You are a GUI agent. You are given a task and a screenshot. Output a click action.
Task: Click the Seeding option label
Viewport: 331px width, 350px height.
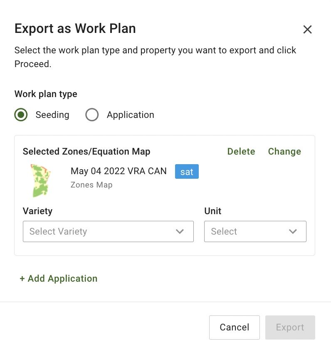tap(52, 115)
